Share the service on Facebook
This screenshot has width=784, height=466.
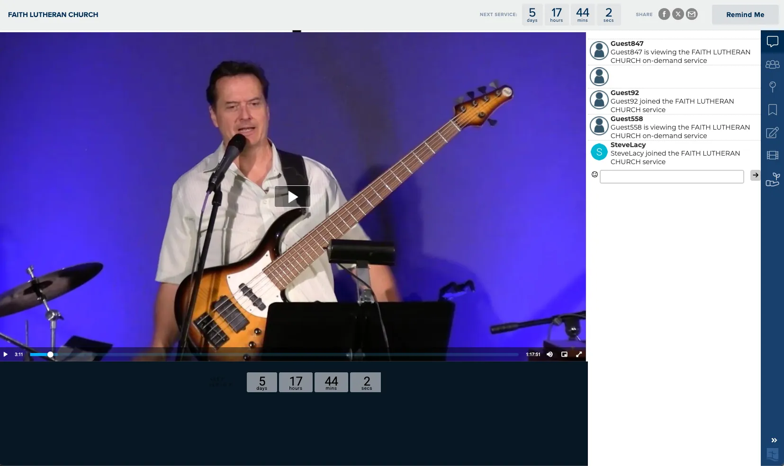click(x=664, y=14)
